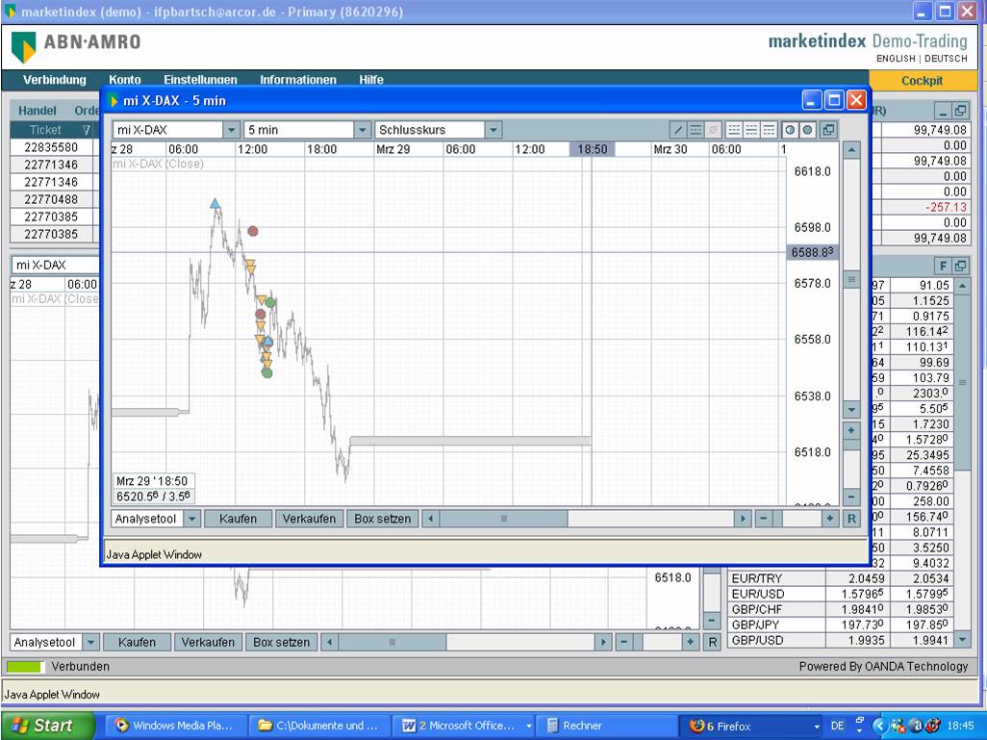Select ticket 22770488 row
The image size is (987, 740).
[52, 199]
